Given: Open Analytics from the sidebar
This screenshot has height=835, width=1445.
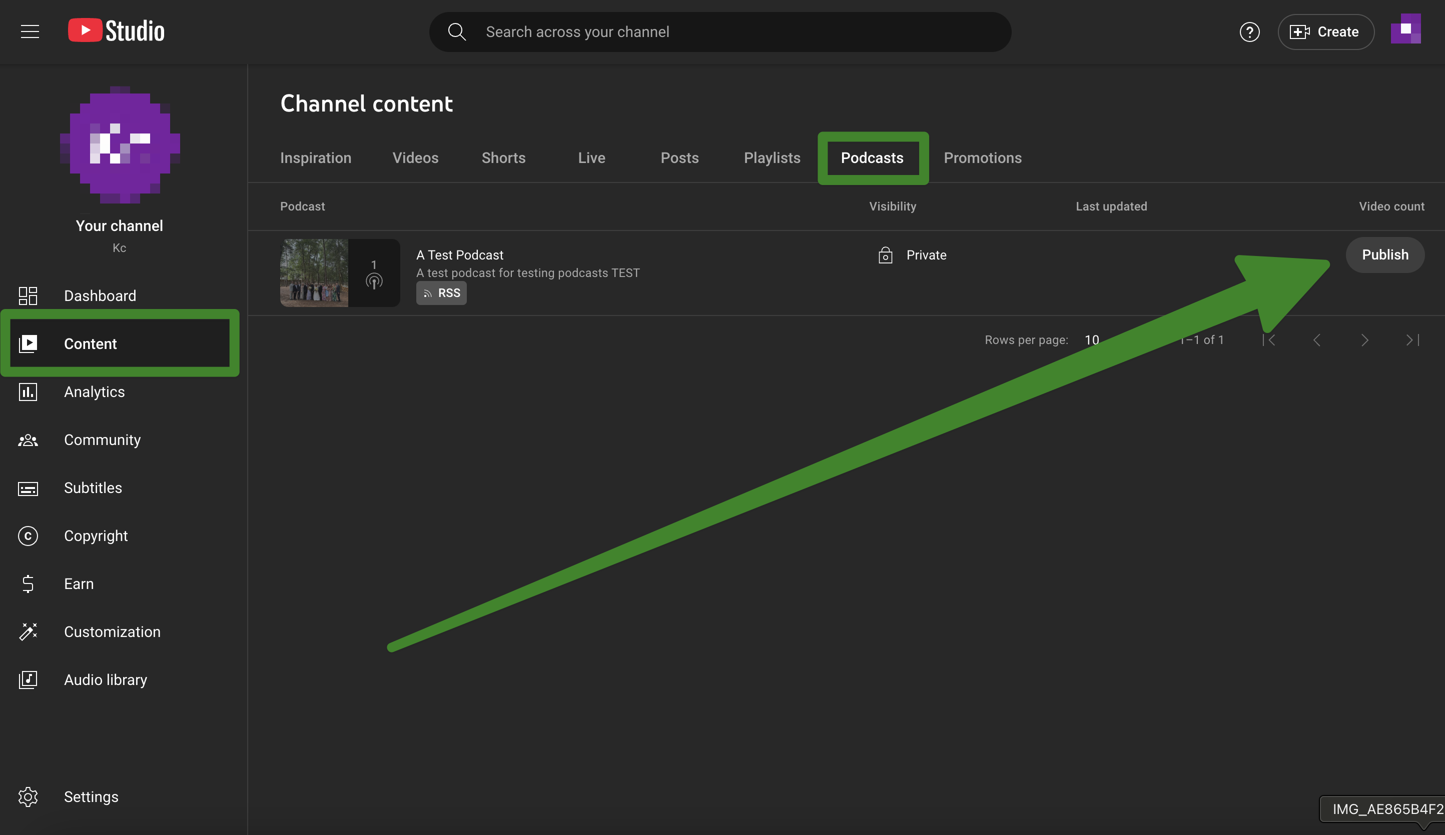Looking at the screenshot, I should tap(94, 392).
